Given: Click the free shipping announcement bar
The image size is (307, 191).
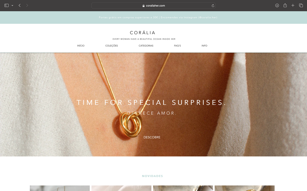Looking at the screenshot, I should (x=153, y=17).
